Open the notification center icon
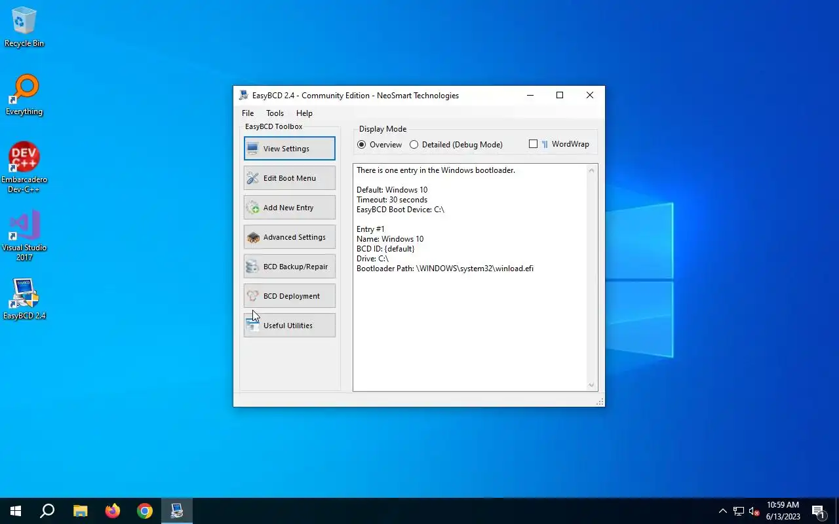Image resolution: width=839 pixels, height=524 pixels. [818, 511]
